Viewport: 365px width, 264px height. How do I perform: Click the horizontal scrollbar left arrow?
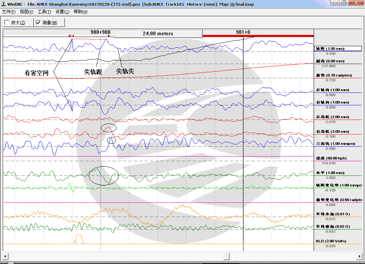click(5, 256)
